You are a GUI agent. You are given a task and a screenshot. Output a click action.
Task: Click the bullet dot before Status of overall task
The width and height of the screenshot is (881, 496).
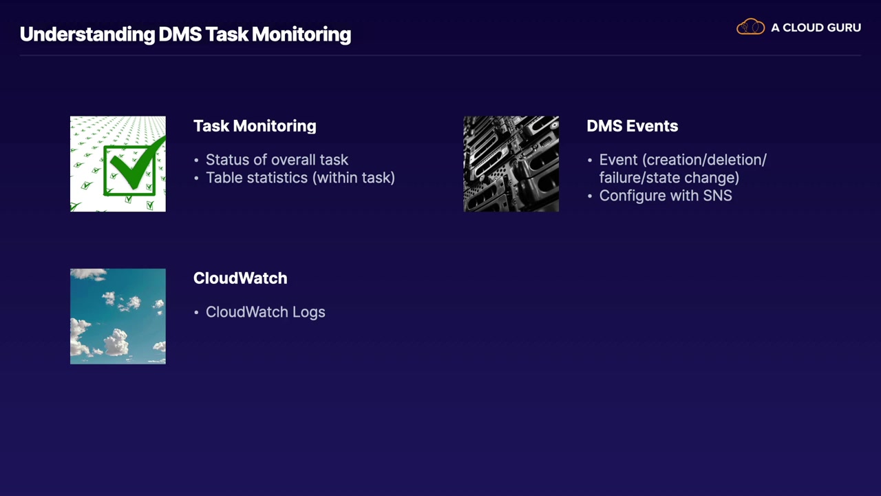(196, 161)
